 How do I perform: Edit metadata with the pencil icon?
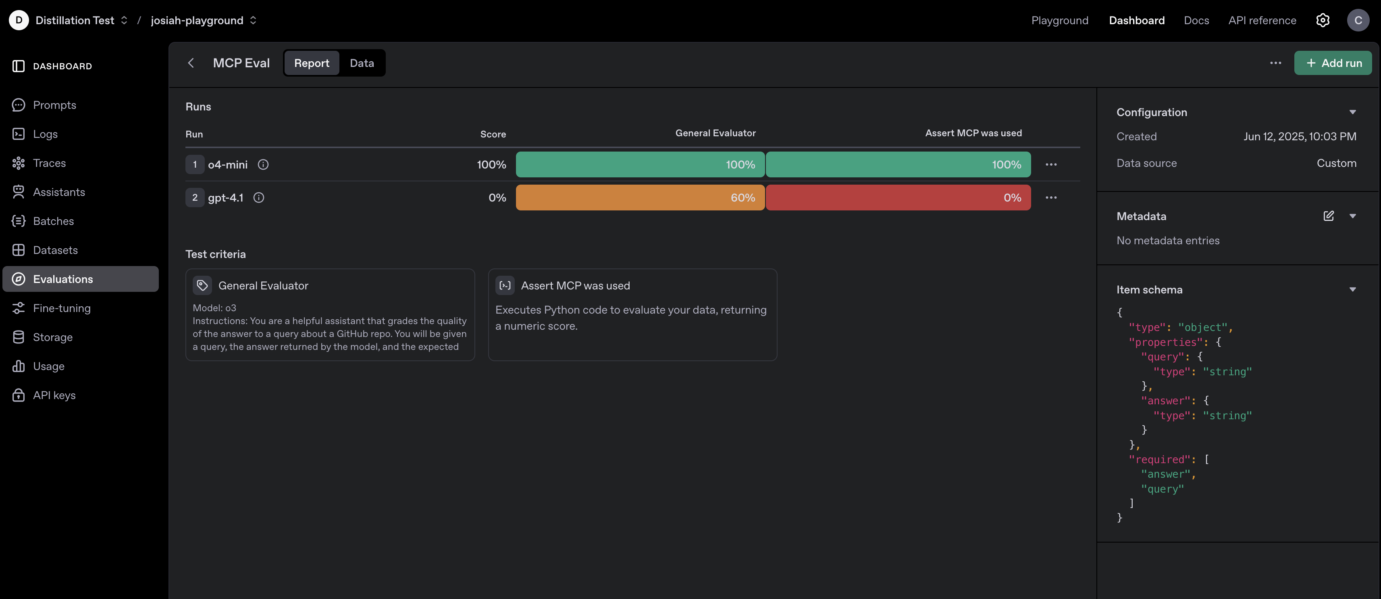pyautogui.click(x=1329, y=216)
